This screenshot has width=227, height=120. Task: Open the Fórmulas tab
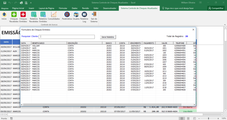coord(63,8)
